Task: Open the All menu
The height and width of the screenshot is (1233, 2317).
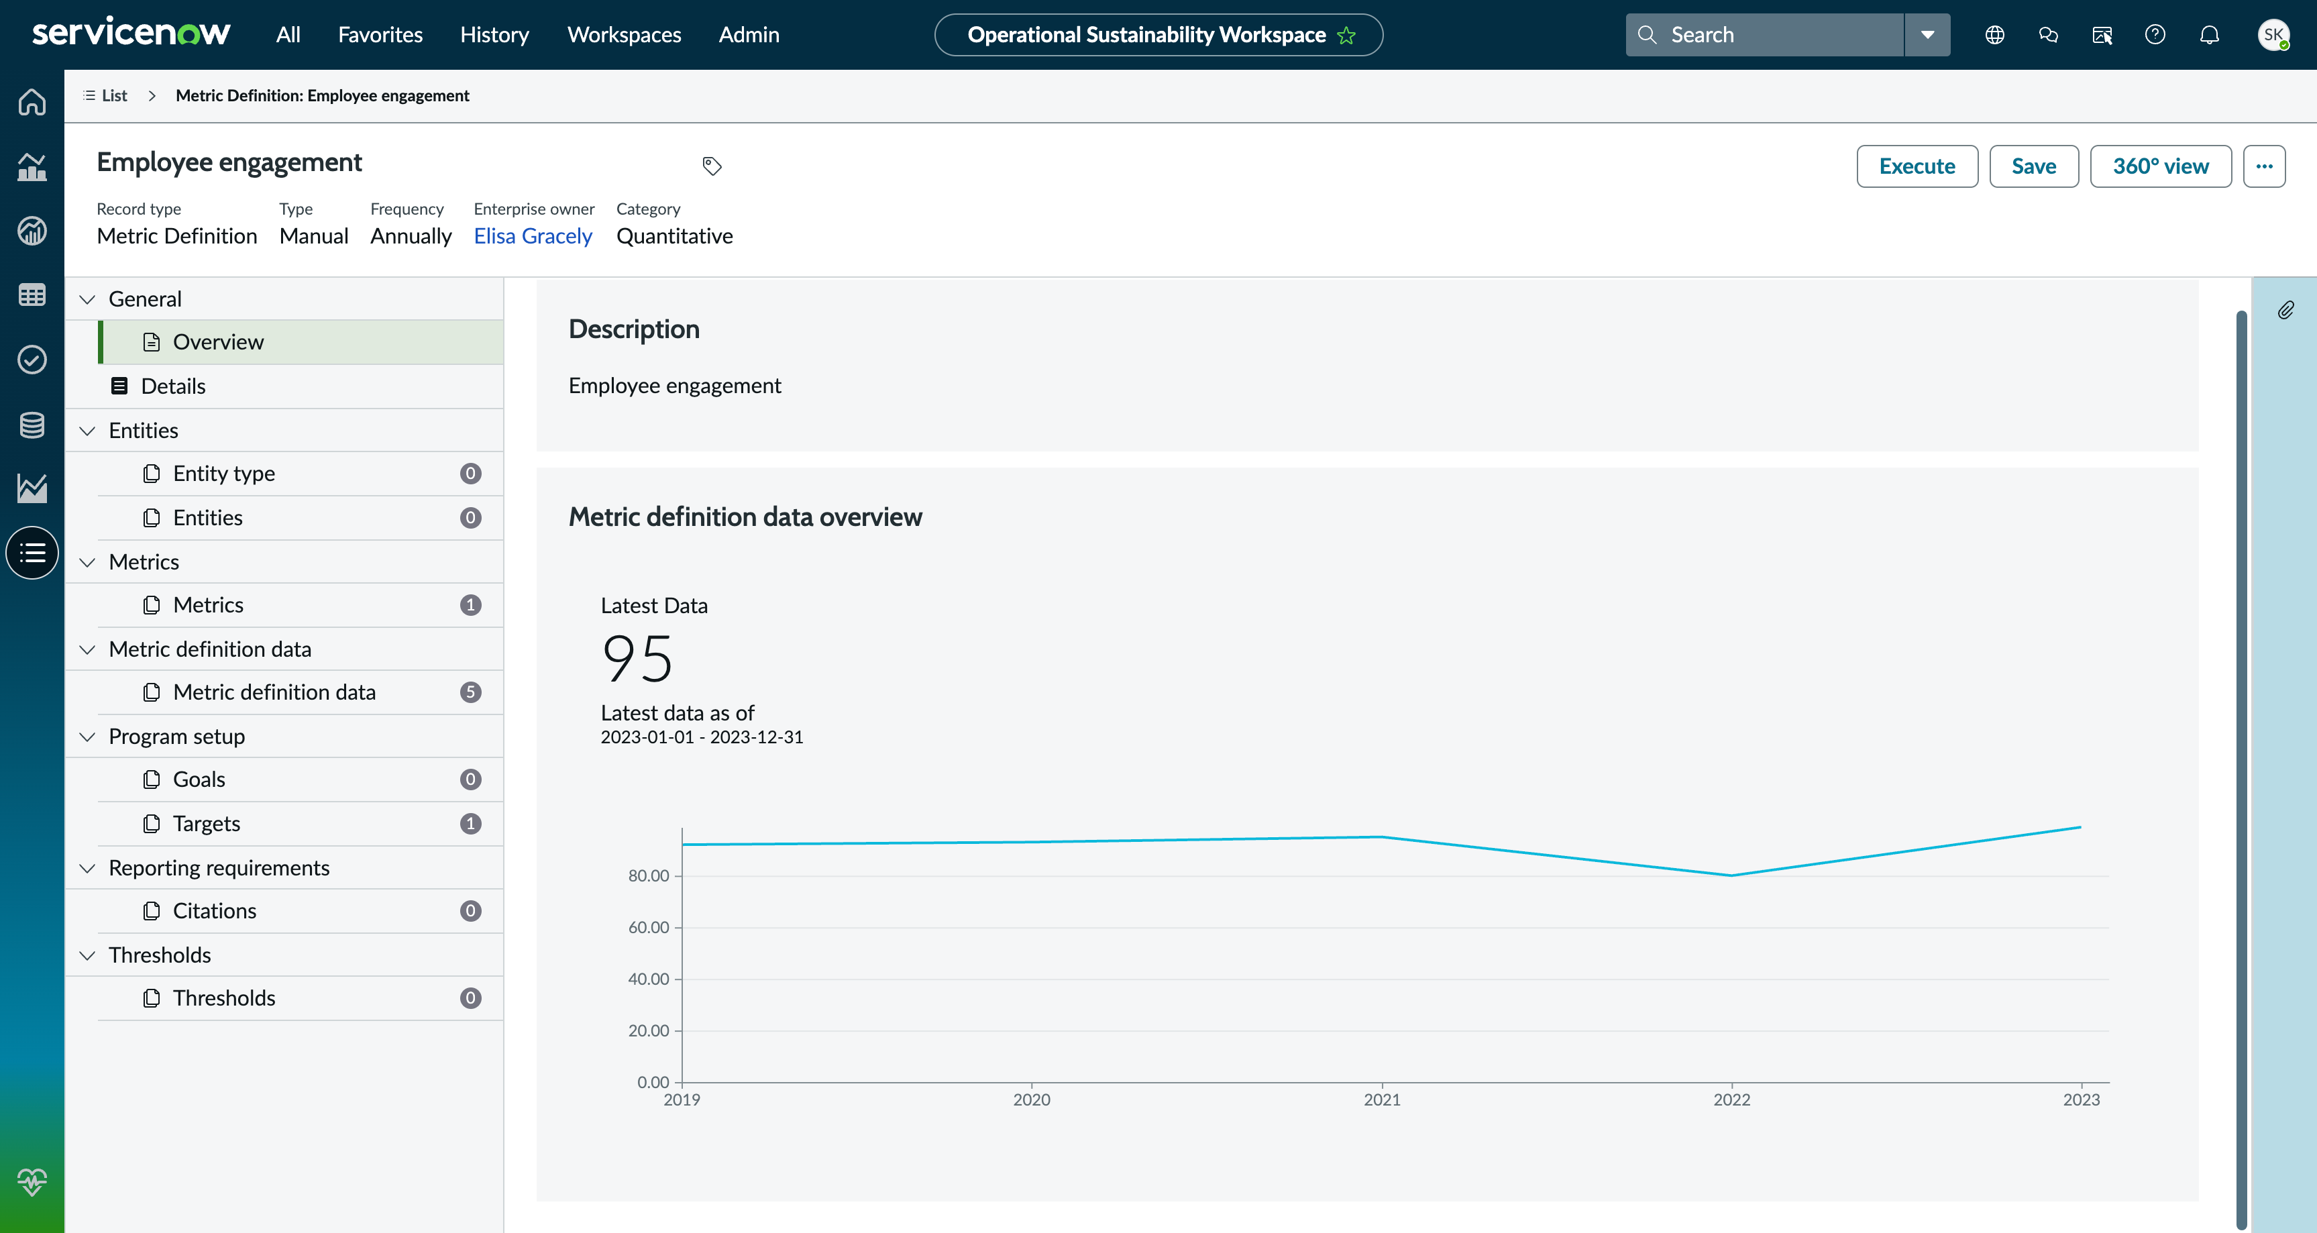Action: [x=288, y=35]
